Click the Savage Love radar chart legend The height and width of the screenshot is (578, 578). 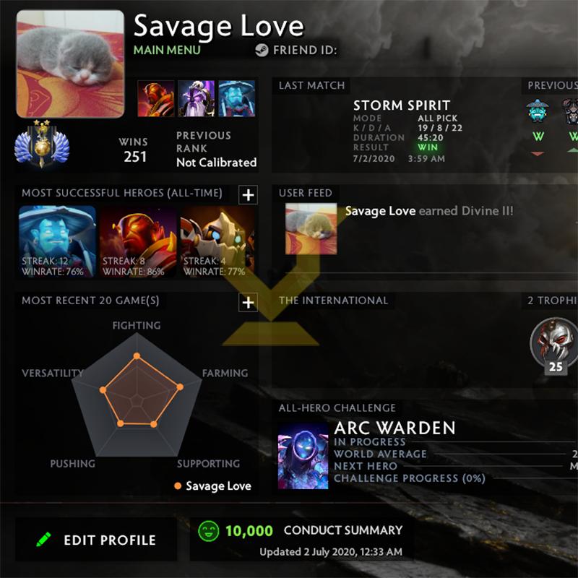tap(212, 486)
